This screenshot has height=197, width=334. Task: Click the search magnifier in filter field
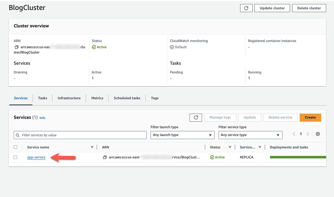tap(17, 135)
